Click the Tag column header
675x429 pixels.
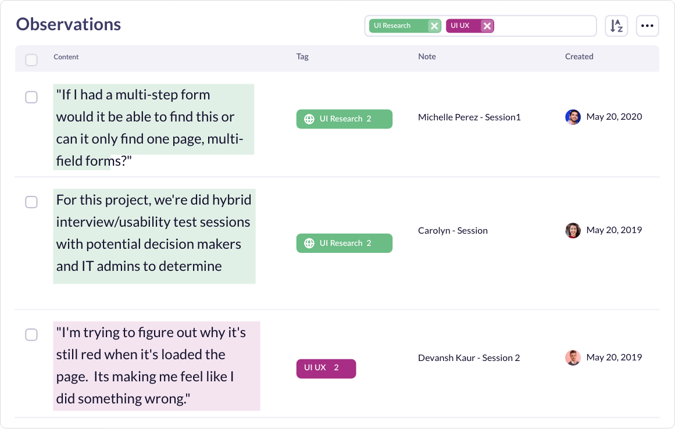coord(302,56)
